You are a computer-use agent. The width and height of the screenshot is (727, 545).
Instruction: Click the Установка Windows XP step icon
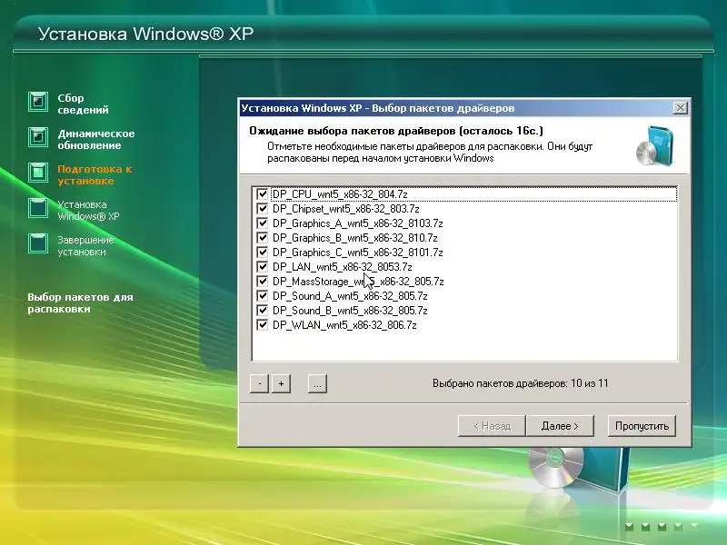tap(38, 208)
